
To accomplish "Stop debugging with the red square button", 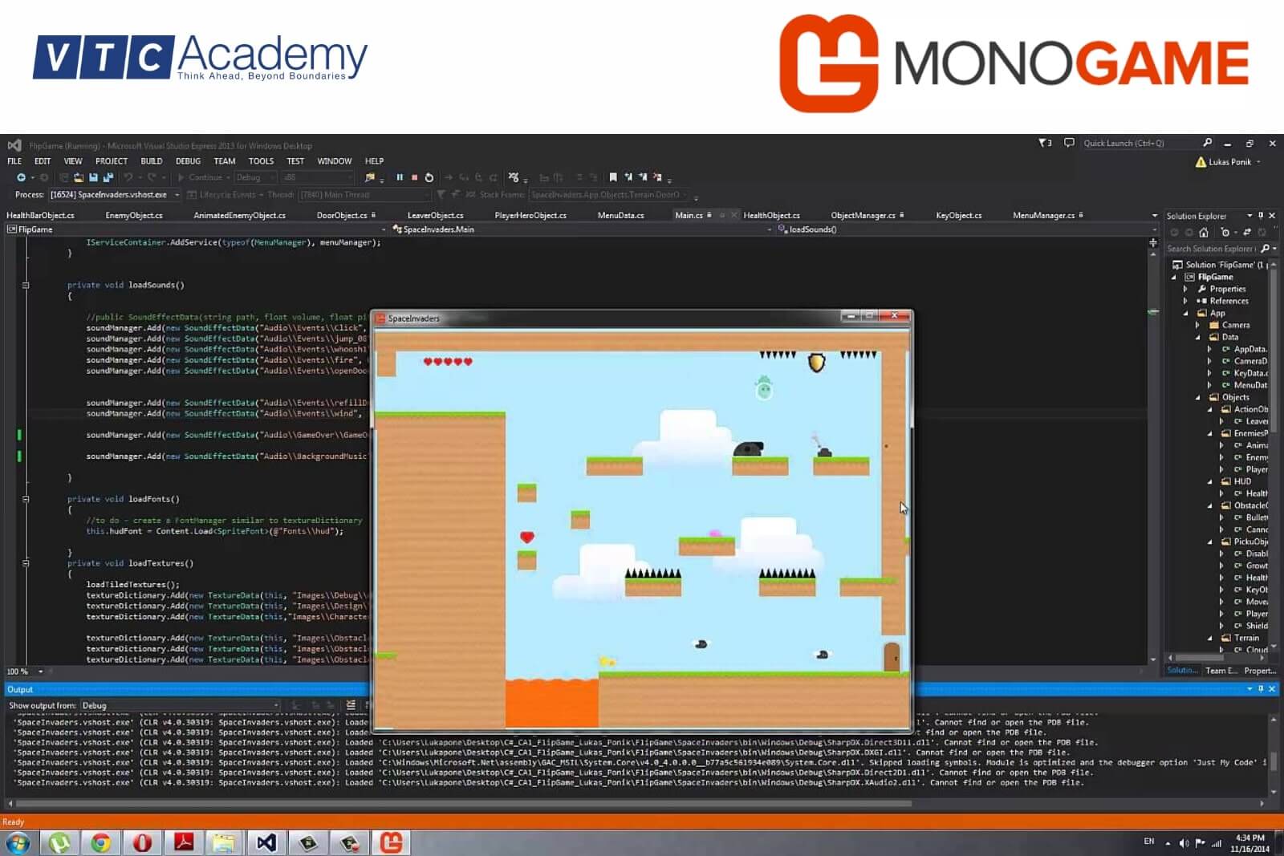I will tap(414, 177).
